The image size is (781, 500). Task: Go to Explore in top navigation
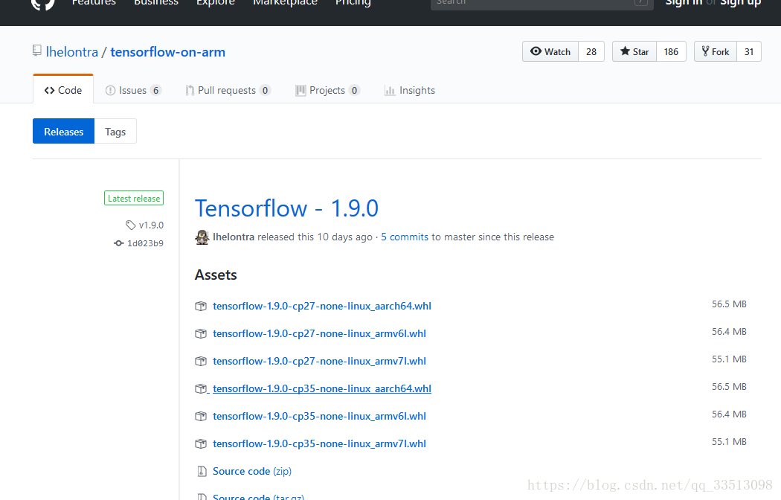215,3
